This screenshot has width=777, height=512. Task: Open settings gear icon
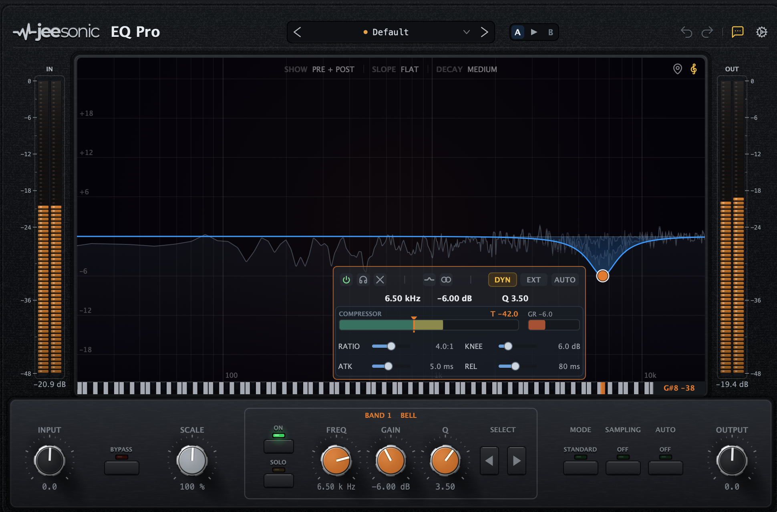761,32
